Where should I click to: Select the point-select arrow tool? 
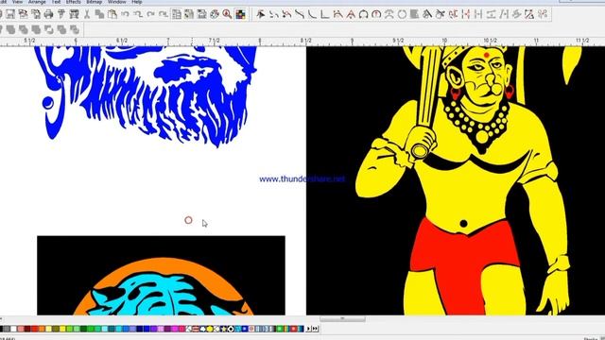point(261,15)
